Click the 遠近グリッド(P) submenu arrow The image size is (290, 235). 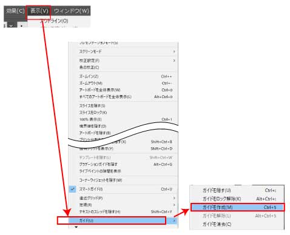[174, 198]
